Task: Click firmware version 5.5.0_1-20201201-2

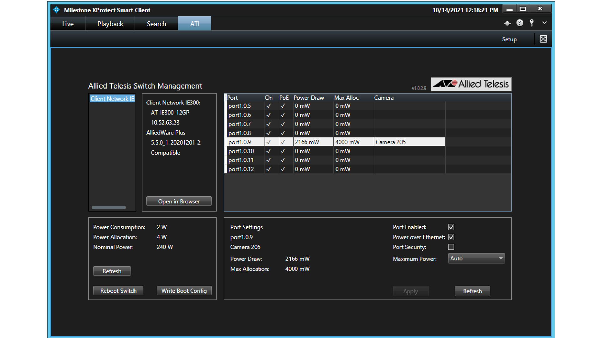Action: point(176,143)
